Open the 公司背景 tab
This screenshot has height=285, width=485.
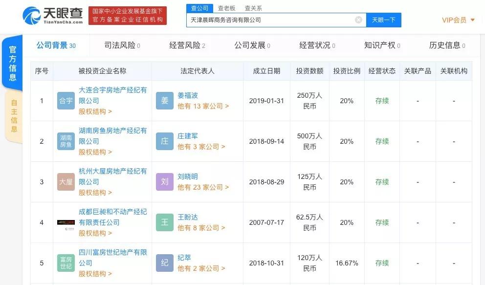(x=56, y=45)
